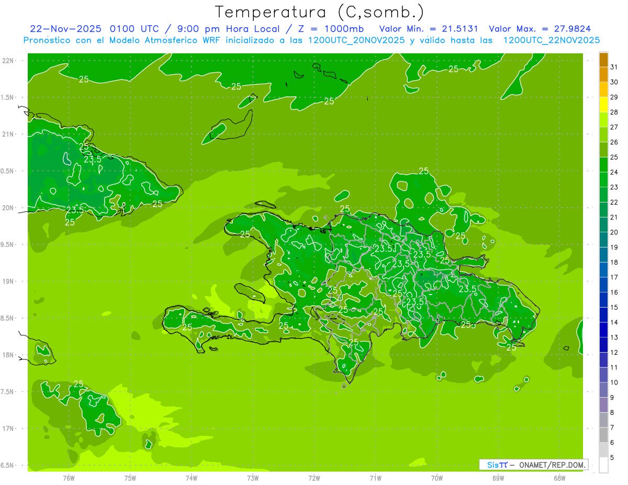This screenshot has width=628, height=485.
Task: Click the dark blue legend swatch between 12 and 13
Action: coord(603,345)
